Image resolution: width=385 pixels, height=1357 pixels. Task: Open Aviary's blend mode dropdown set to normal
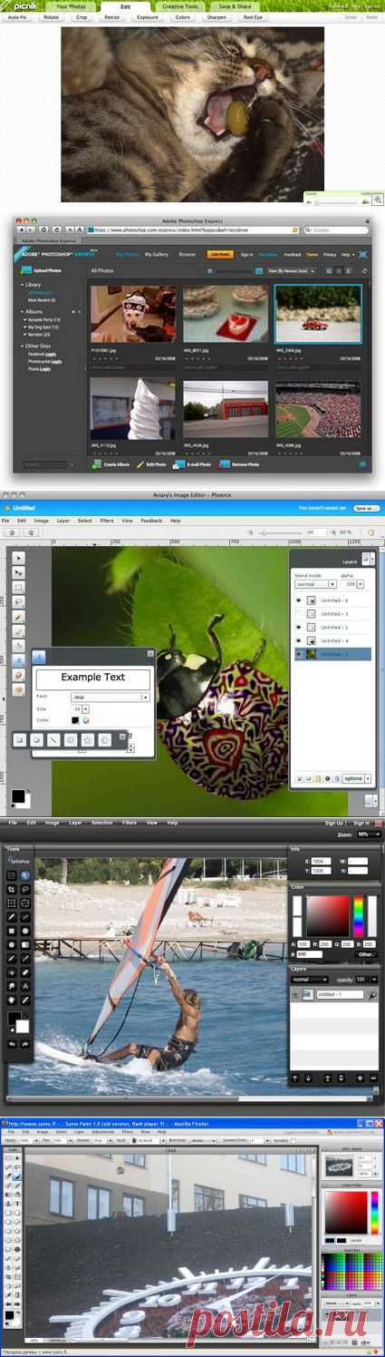pos(316,585)
